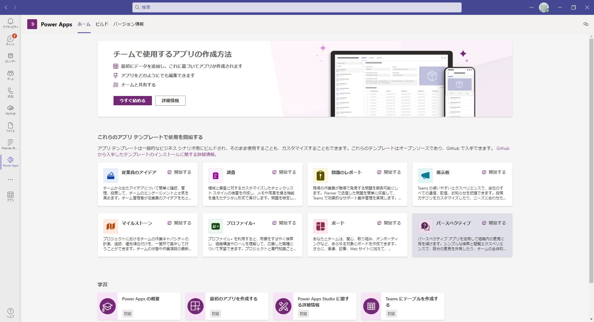Switch to the ホーム tab
Image resolution: width=594 pixels, height=322 pixels.
[84, 24]
